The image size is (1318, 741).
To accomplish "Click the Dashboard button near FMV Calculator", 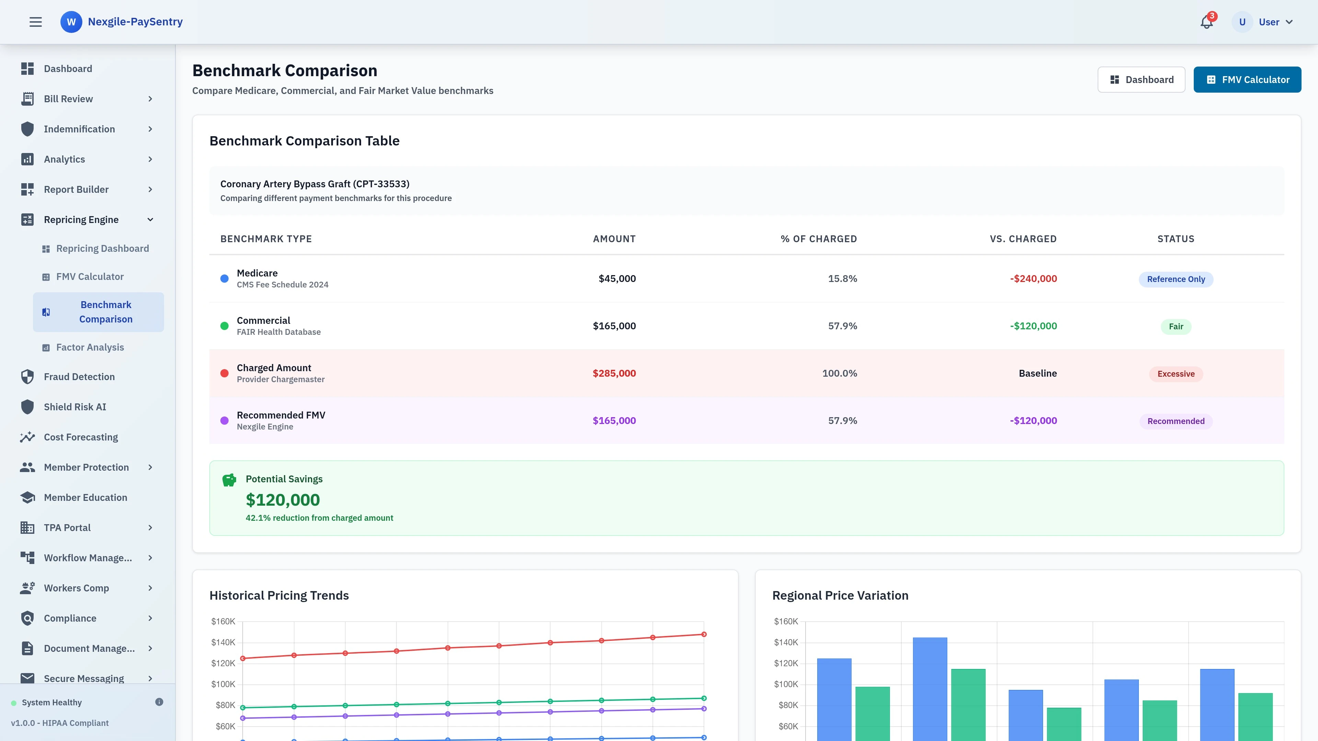I will click(x=1142, y=79).
